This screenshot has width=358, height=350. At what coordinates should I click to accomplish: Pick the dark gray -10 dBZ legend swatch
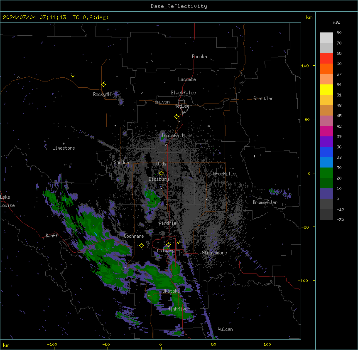[326, 214]
